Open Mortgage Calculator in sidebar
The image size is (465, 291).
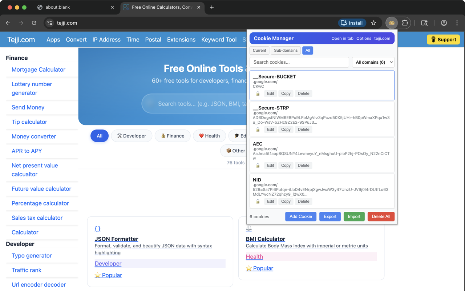click(39, 69)
